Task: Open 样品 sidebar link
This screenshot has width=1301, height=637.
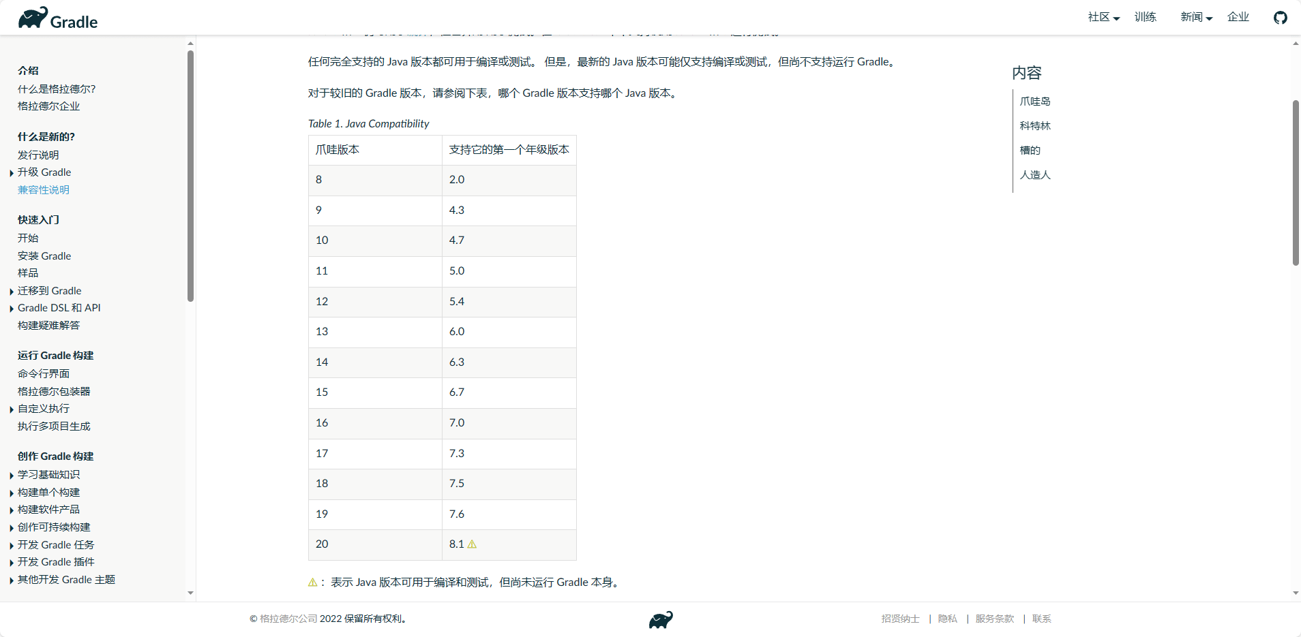Action: point(28,273)
